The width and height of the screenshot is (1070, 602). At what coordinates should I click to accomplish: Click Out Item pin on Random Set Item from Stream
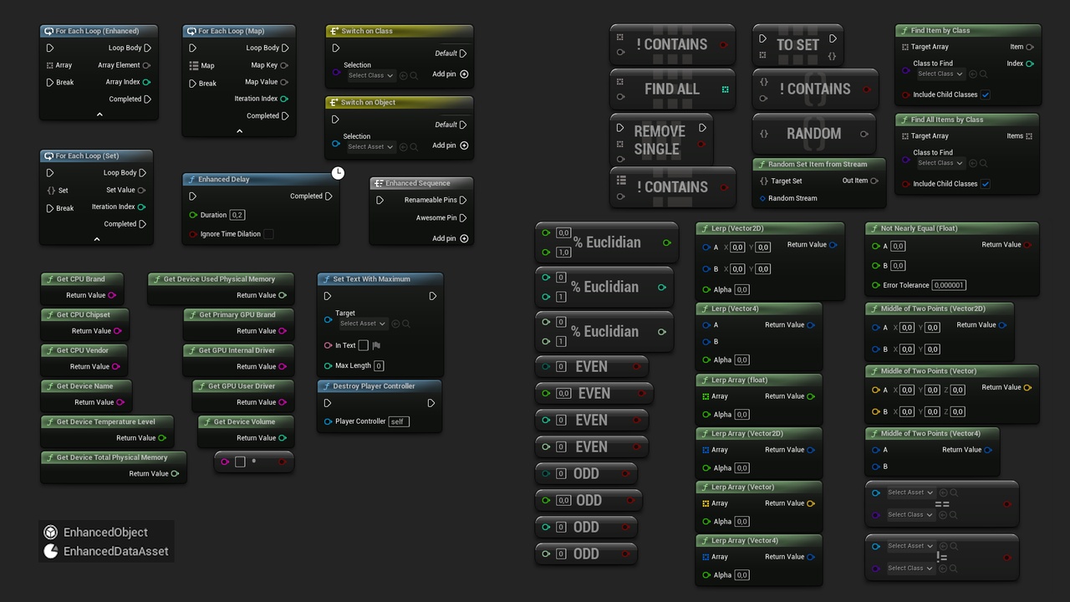(874, 181)
